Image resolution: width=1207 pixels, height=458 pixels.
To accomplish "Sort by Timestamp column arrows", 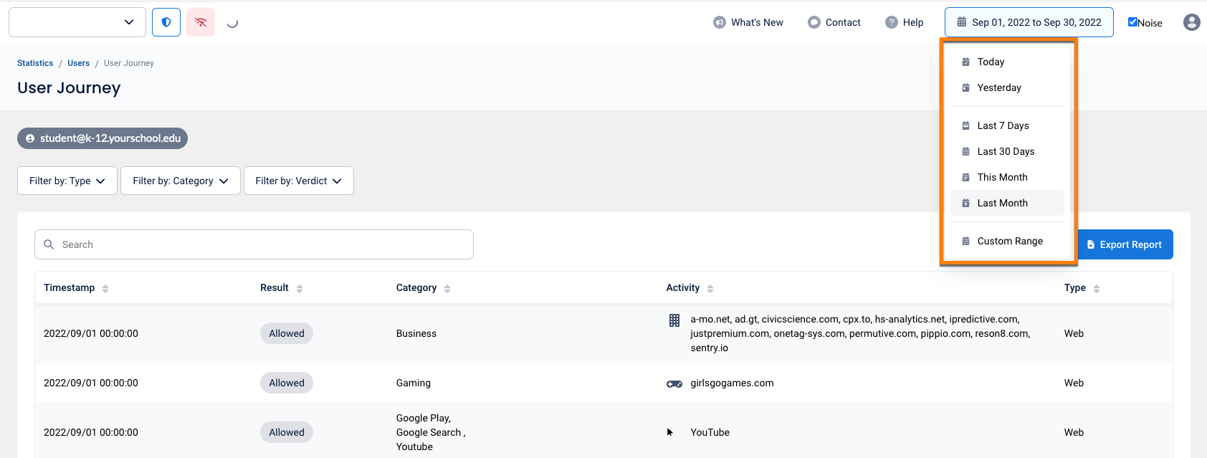I will coord(105,288).
